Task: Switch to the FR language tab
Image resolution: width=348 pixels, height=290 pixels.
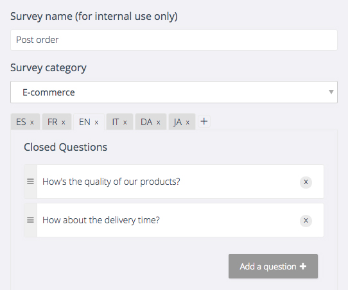Action: [53, 122]
